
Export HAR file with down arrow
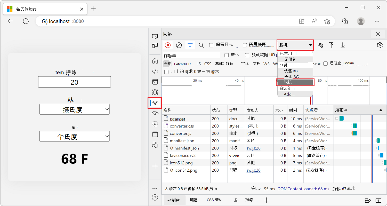pyautogui.click(x=342, y=45)
